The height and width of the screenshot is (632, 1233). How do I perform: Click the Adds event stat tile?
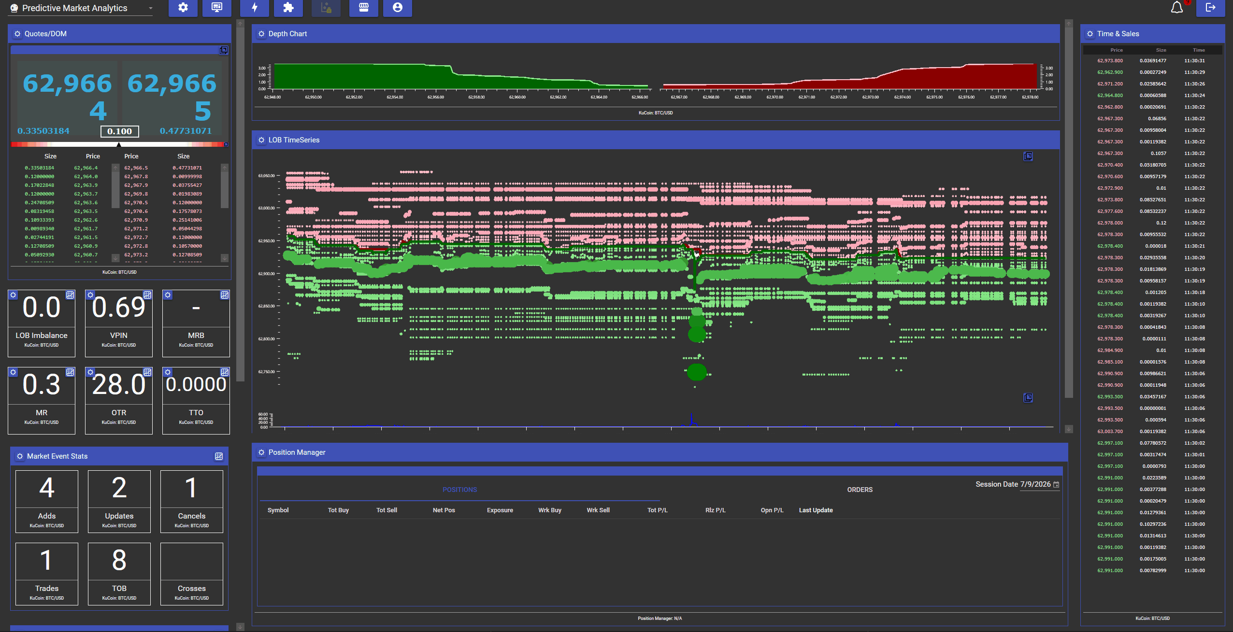(x=47, y=501)
